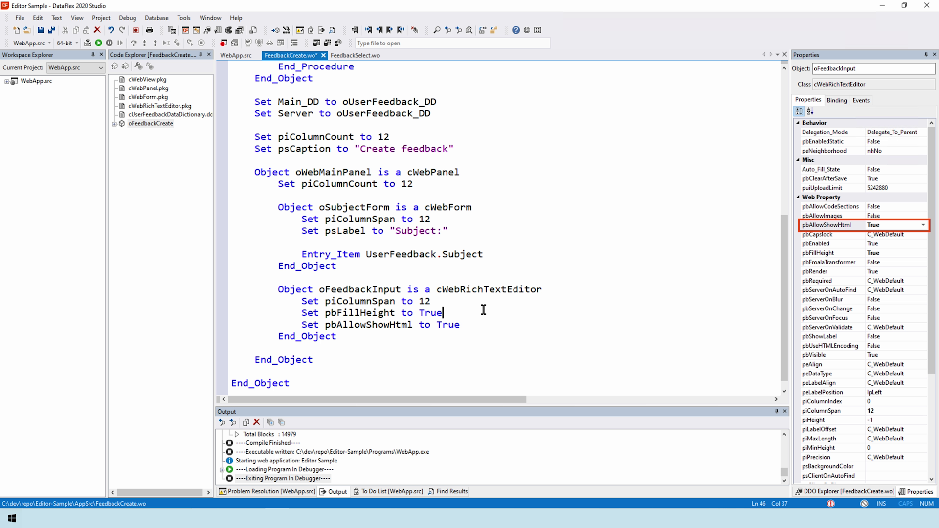Pin the Workspace Explorer panel

coord(93,55)
